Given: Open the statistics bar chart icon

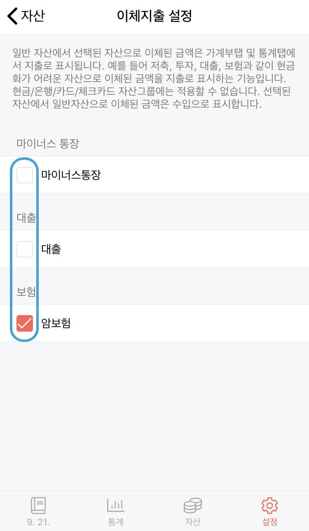Looking at the screenshot, I should click(115, 505).
